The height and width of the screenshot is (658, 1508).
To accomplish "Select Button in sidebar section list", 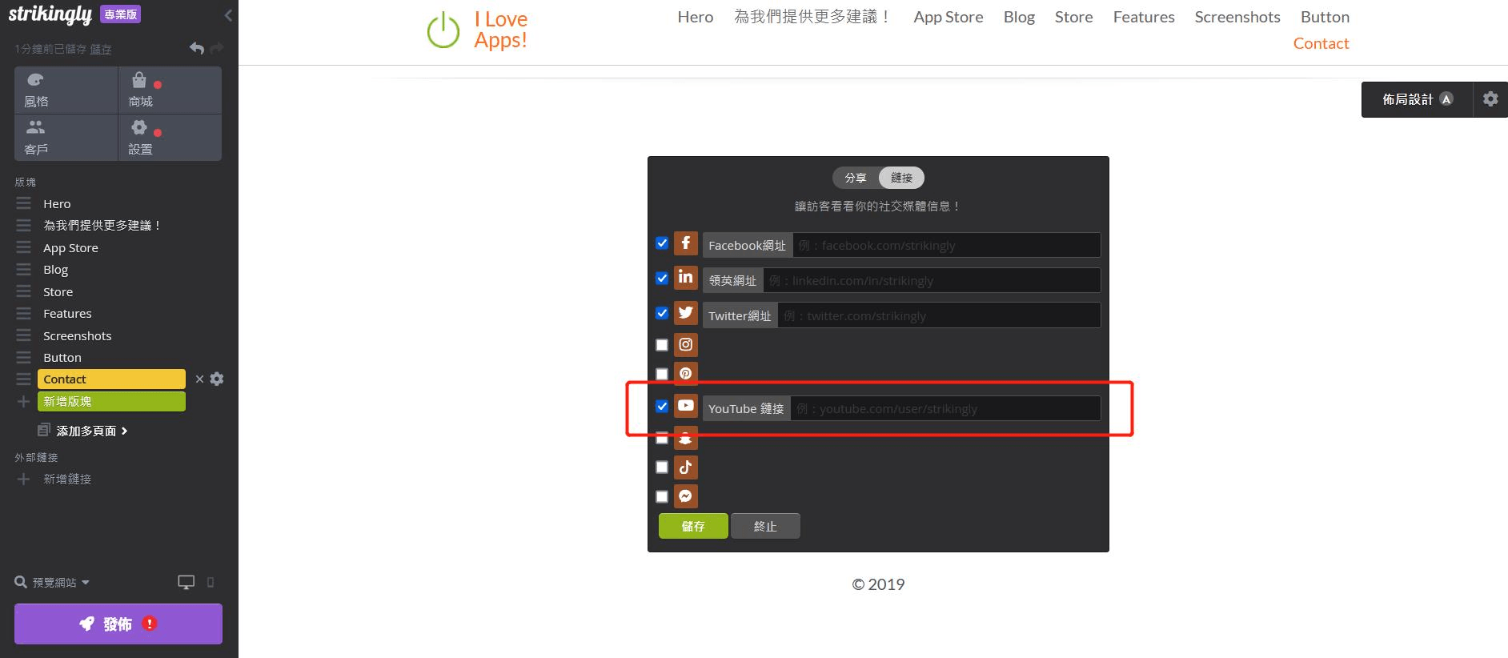I will coord(62,357).
